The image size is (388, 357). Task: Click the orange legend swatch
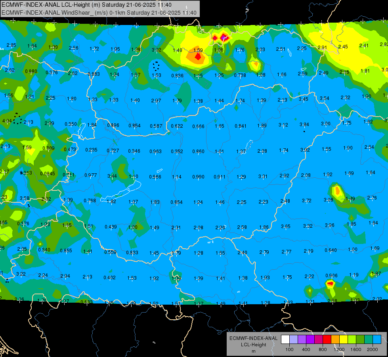coord(335,339)
